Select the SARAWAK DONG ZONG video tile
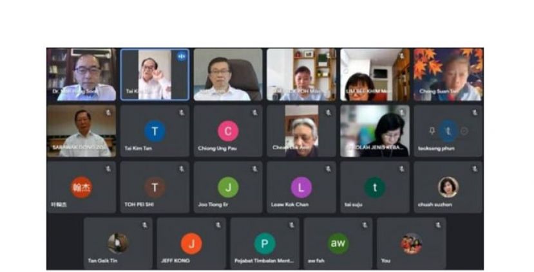The image size is (534, 272). (x=81, y=131)
